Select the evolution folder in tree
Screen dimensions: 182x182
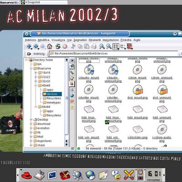pyautogui.click(x=41, y=128)
